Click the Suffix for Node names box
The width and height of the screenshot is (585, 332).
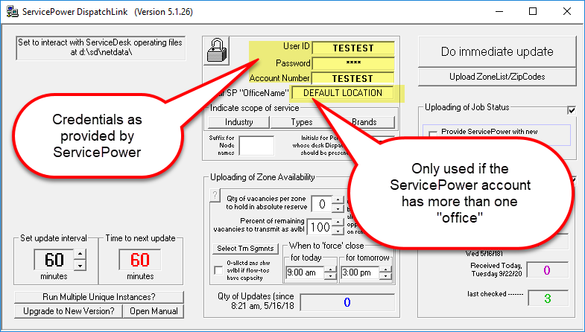pos(256,145)
